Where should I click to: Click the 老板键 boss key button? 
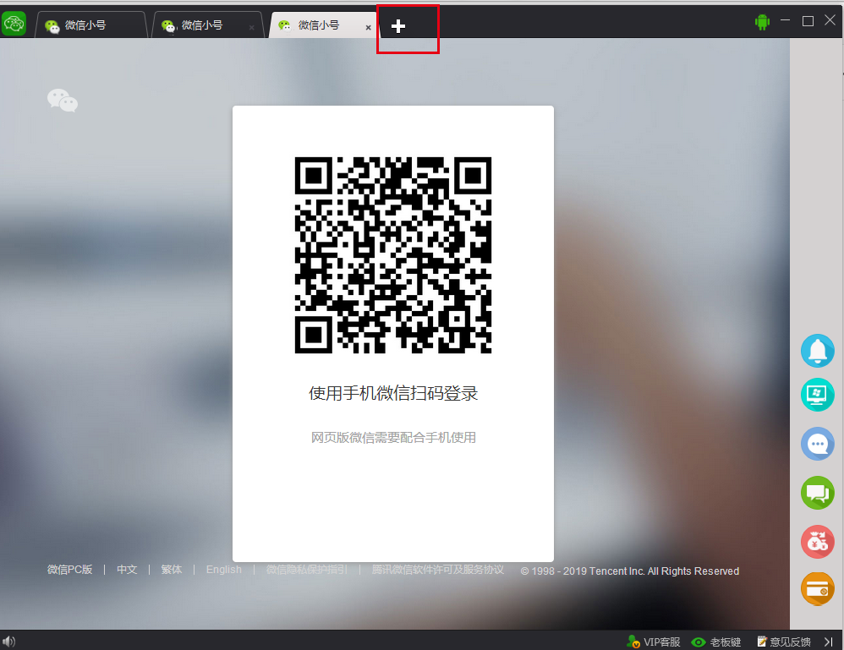[716, 642]
